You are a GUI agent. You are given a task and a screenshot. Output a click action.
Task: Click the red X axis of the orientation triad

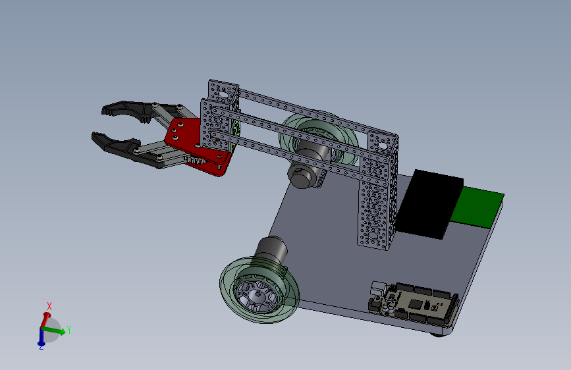tap(45, 319)
